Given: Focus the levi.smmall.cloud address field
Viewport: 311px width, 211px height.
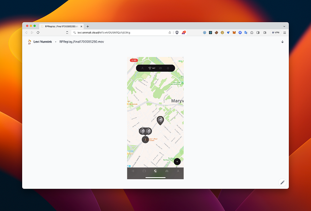Looking at the screenshot, I should click(x=121, y=32).
